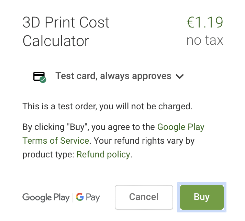
Task: Click the Your refund rights vary sentence
Action: click(x=144, y=141)
